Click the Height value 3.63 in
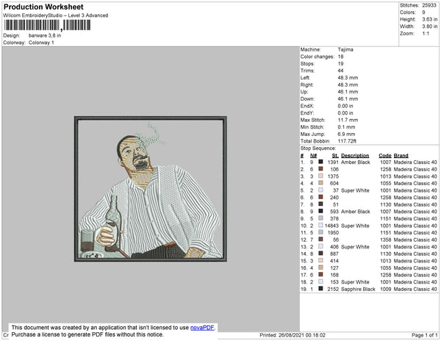 pyautogui.click(x=429, y=19)
